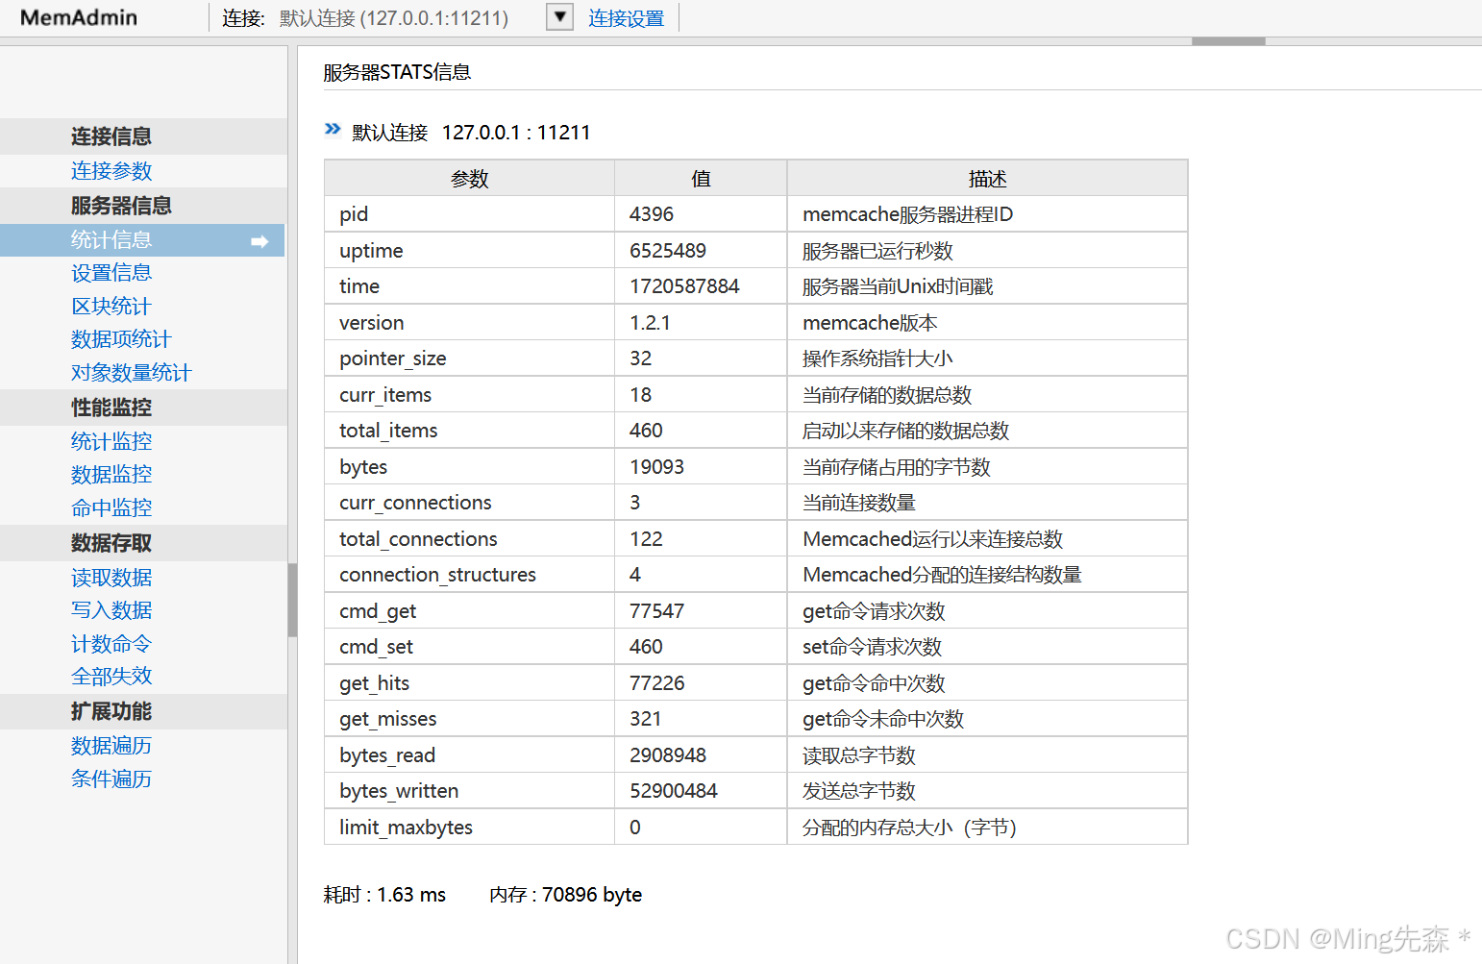Click the blue double-arrow beside 默认连接
Image resolution: width=1482 pixels, height=964 pixels.
click(332, 129)
